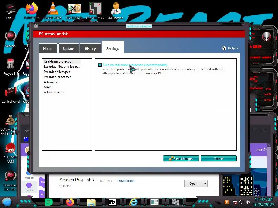This screenshot has height=208, width=278.
Task: Click the Join Scratch link in Firefox
Action: (261, 149)
